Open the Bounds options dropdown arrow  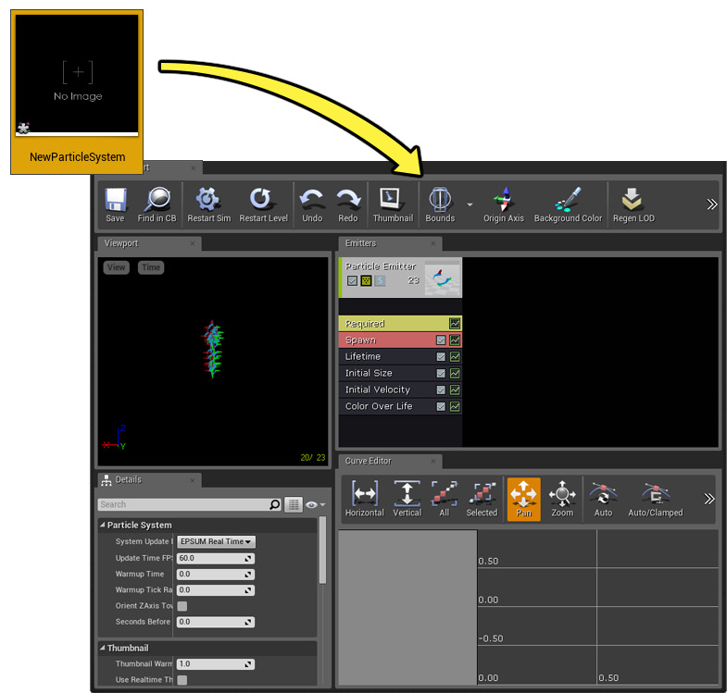470,204
